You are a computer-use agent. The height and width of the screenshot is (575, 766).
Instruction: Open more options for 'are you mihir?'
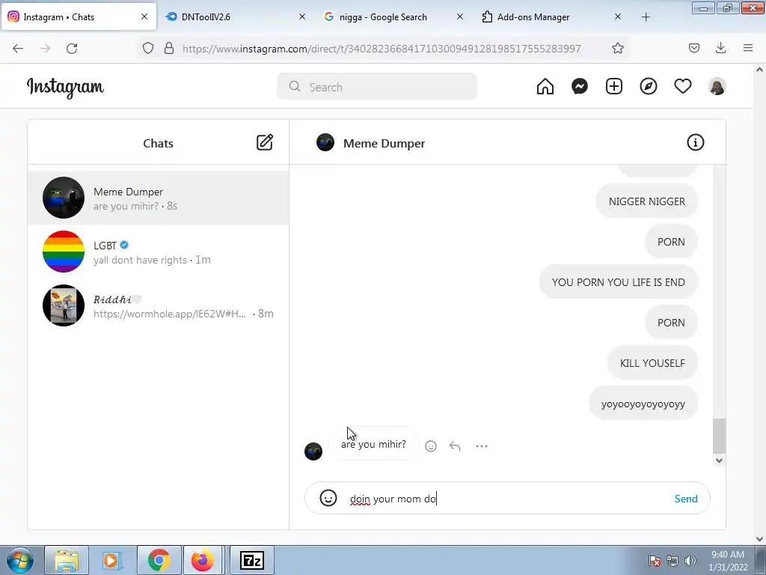point(482,446)
